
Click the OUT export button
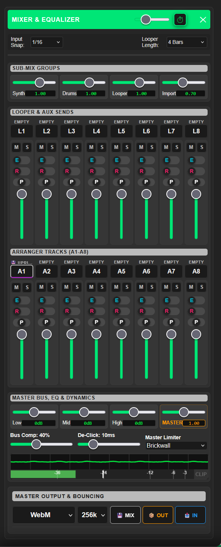(158, 515)
